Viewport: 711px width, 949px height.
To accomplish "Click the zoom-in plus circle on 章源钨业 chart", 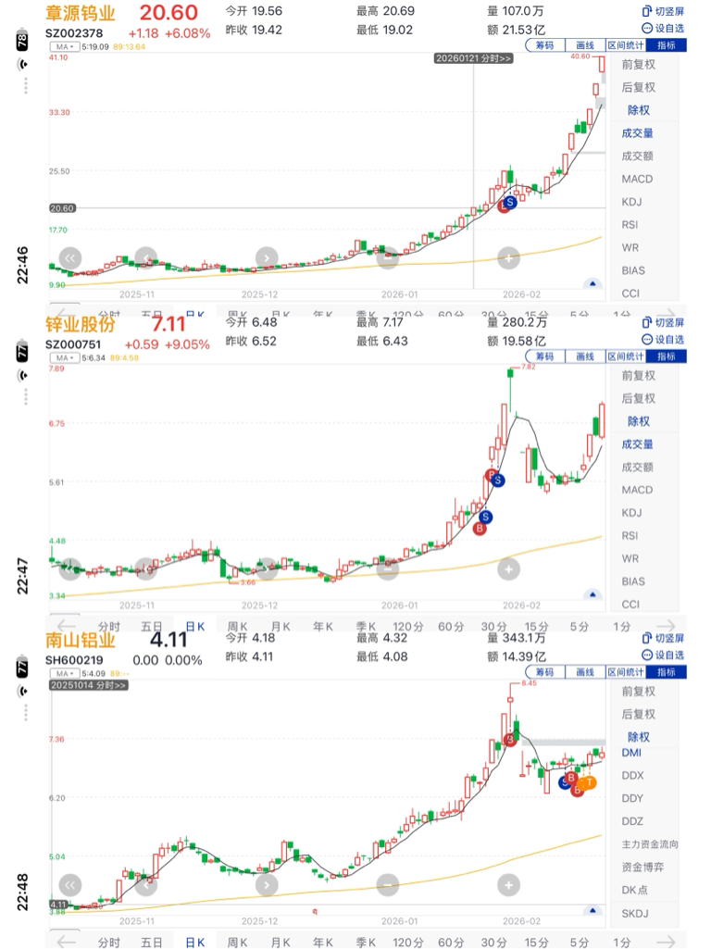I will pyautogui.click(x=509, y=258).
